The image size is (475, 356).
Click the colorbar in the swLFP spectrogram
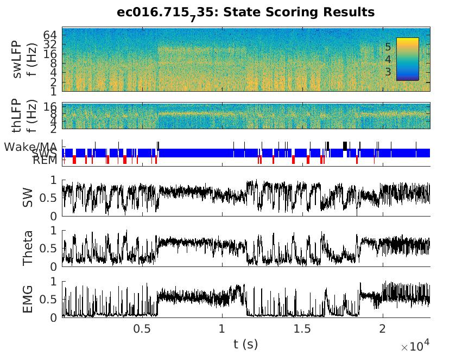(407, 59)
